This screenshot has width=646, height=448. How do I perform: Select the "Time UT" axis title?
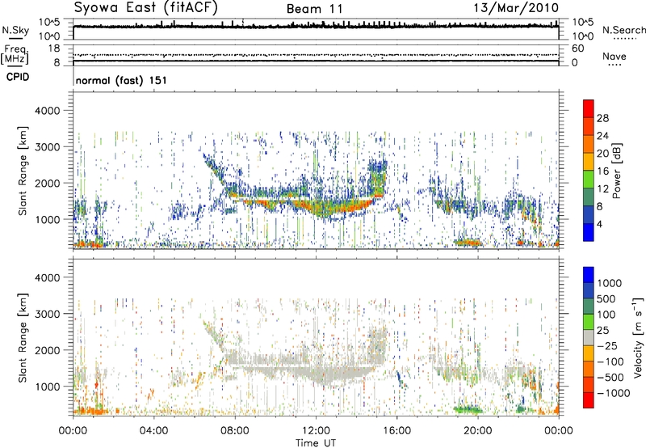point(316,443)
